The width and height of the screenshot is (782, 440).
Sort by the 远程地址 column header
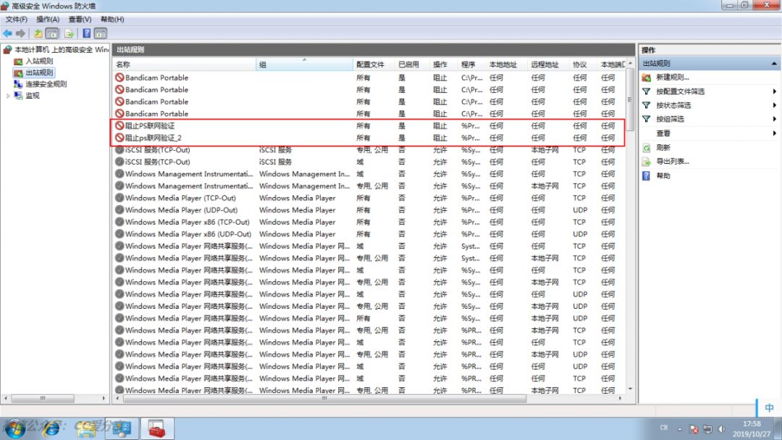coord(548,65)
